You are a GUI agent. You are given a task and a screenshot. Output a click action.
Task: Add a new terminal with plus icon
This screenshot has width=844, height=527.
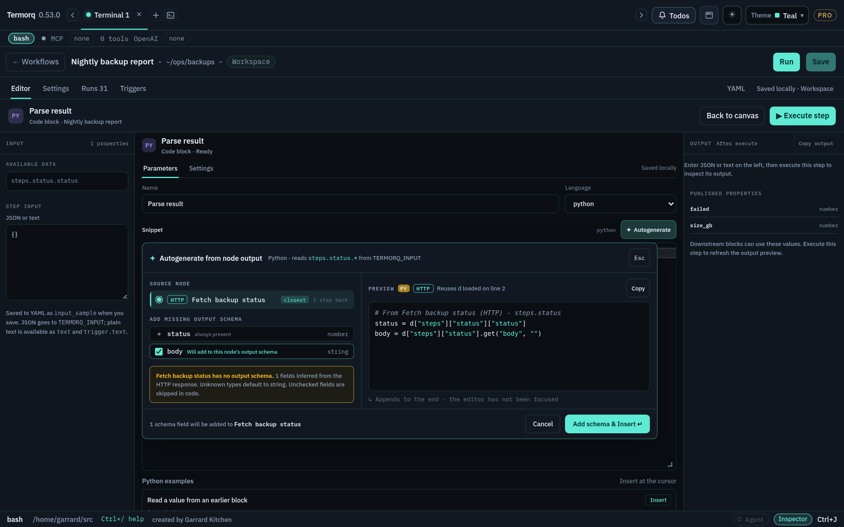[x=156, y=15]
